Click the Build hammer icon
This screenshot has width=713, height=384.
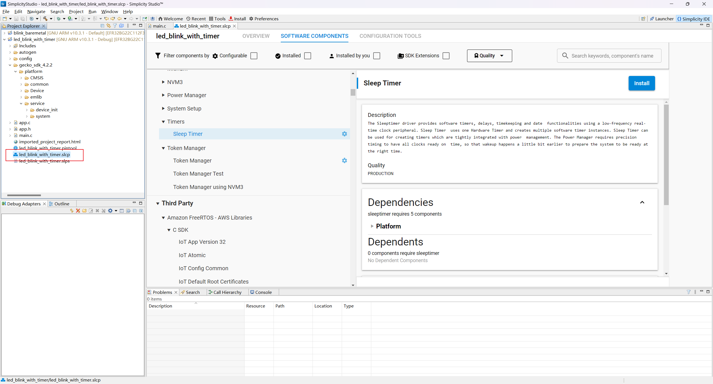[x=45, y=19]
